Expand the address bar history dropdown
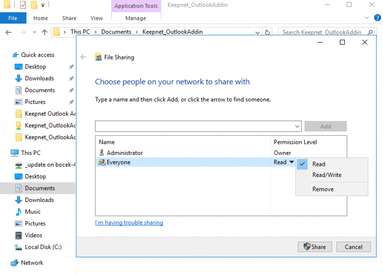 (x=257, y=32)
